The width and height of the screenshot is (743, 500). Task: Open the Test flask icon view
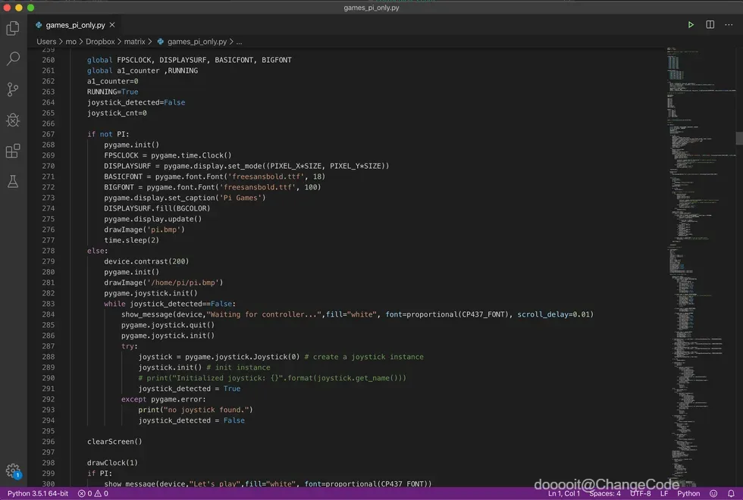tap(13, 181)
